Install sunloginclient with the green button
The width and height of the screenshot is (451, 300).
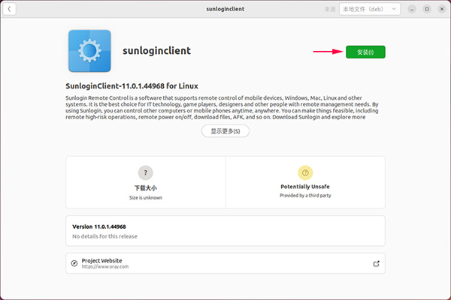(x=365, y=52)
